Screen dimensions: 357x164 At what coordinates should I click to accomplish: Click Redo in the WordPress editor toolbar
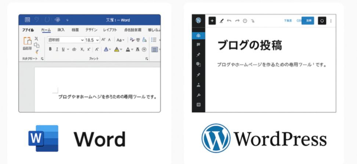(237, 21)
